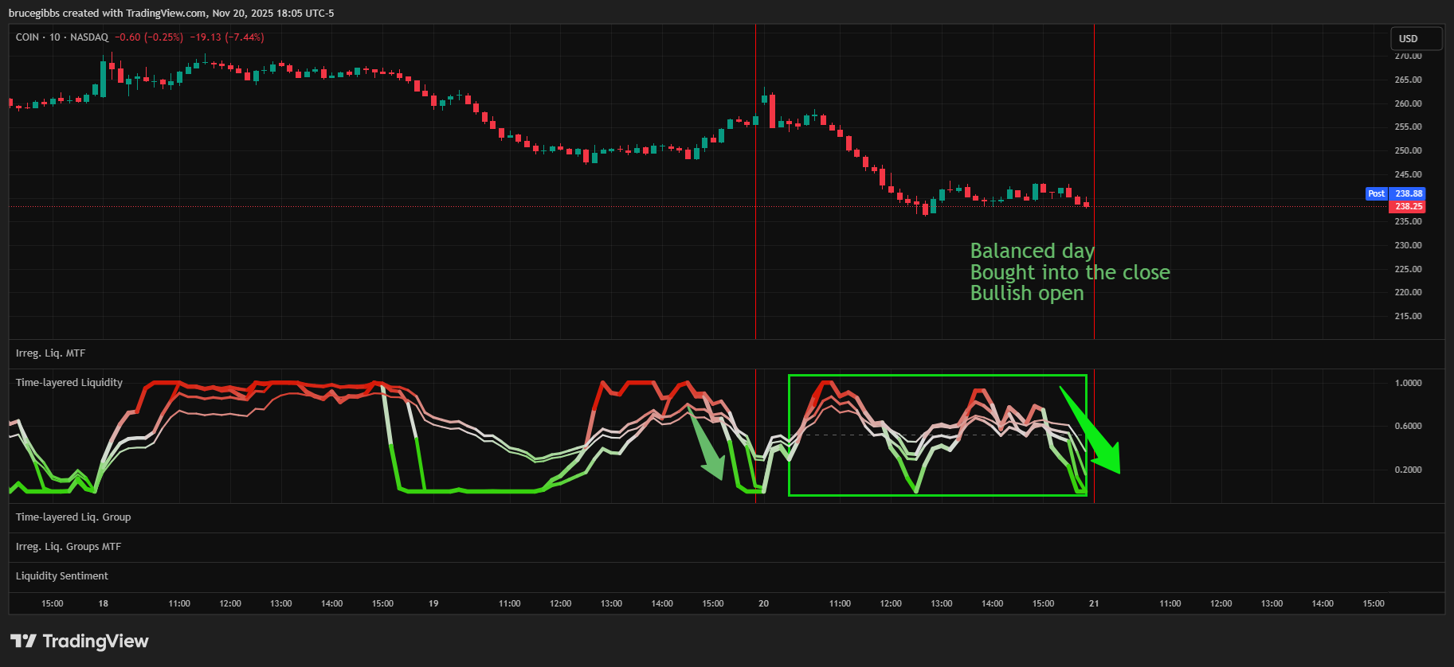Click date label 21 on time axis

1094,603
